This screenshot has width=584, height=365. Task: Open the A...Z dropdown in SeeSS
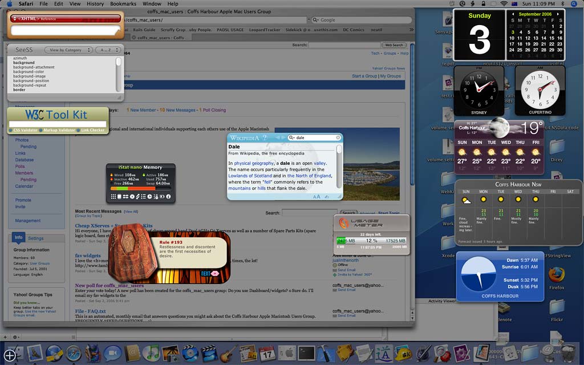(108, 50)
